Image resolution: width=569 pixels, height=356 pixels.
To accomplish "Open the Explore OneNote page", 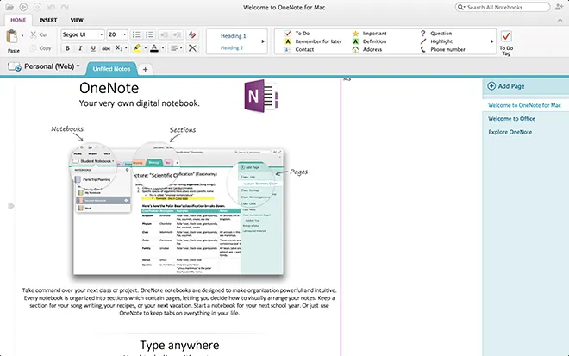I will [510, 132].
